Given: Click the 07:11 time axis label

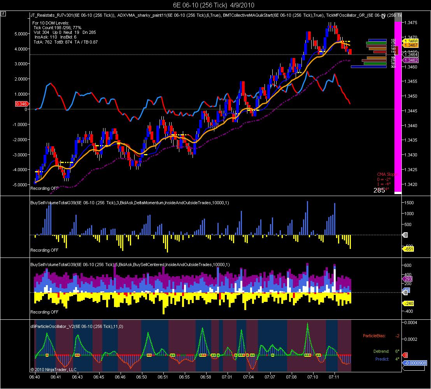Looking at the screenshot, I should click(x=334, y=377).
